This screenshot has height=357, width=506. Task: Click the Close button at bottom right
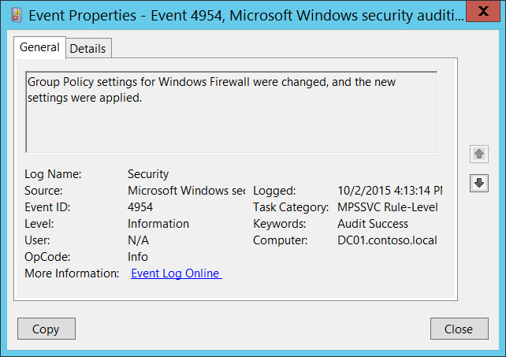[458, 329]
